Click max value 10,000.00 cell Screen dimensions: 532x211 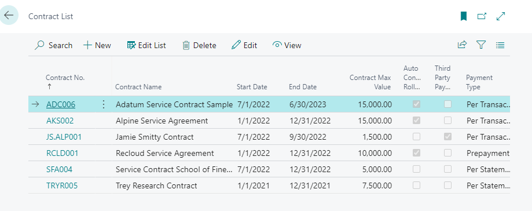(x=375, y=153)
